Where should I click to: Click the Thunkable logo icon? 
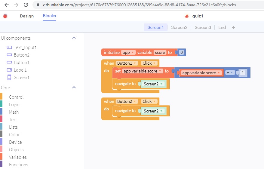[5, 16]
